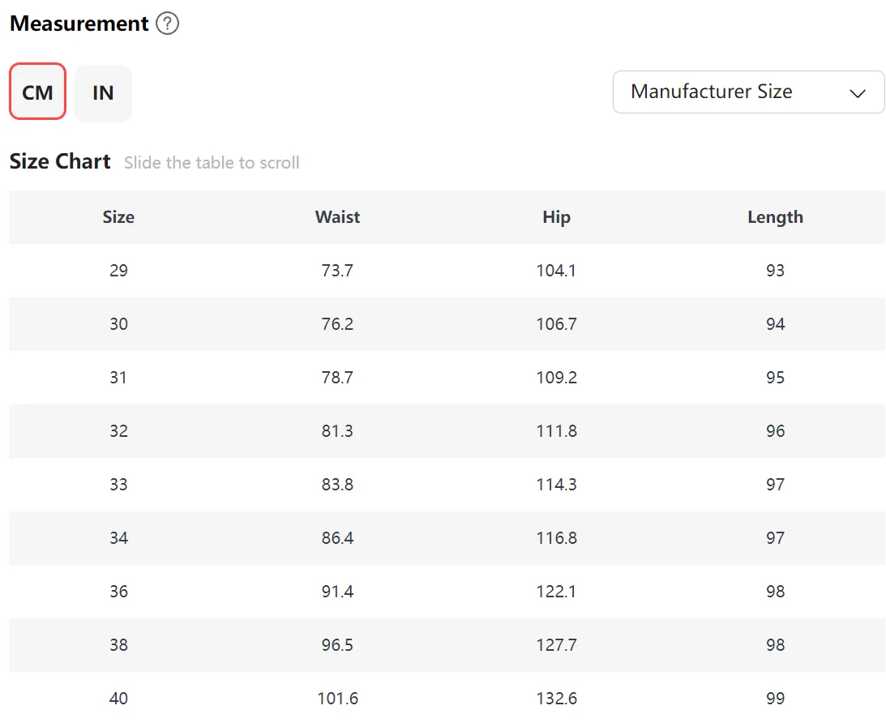Click the Size Chart heading
The height and width of the screenshot is (727, 886).
[60, 161]
